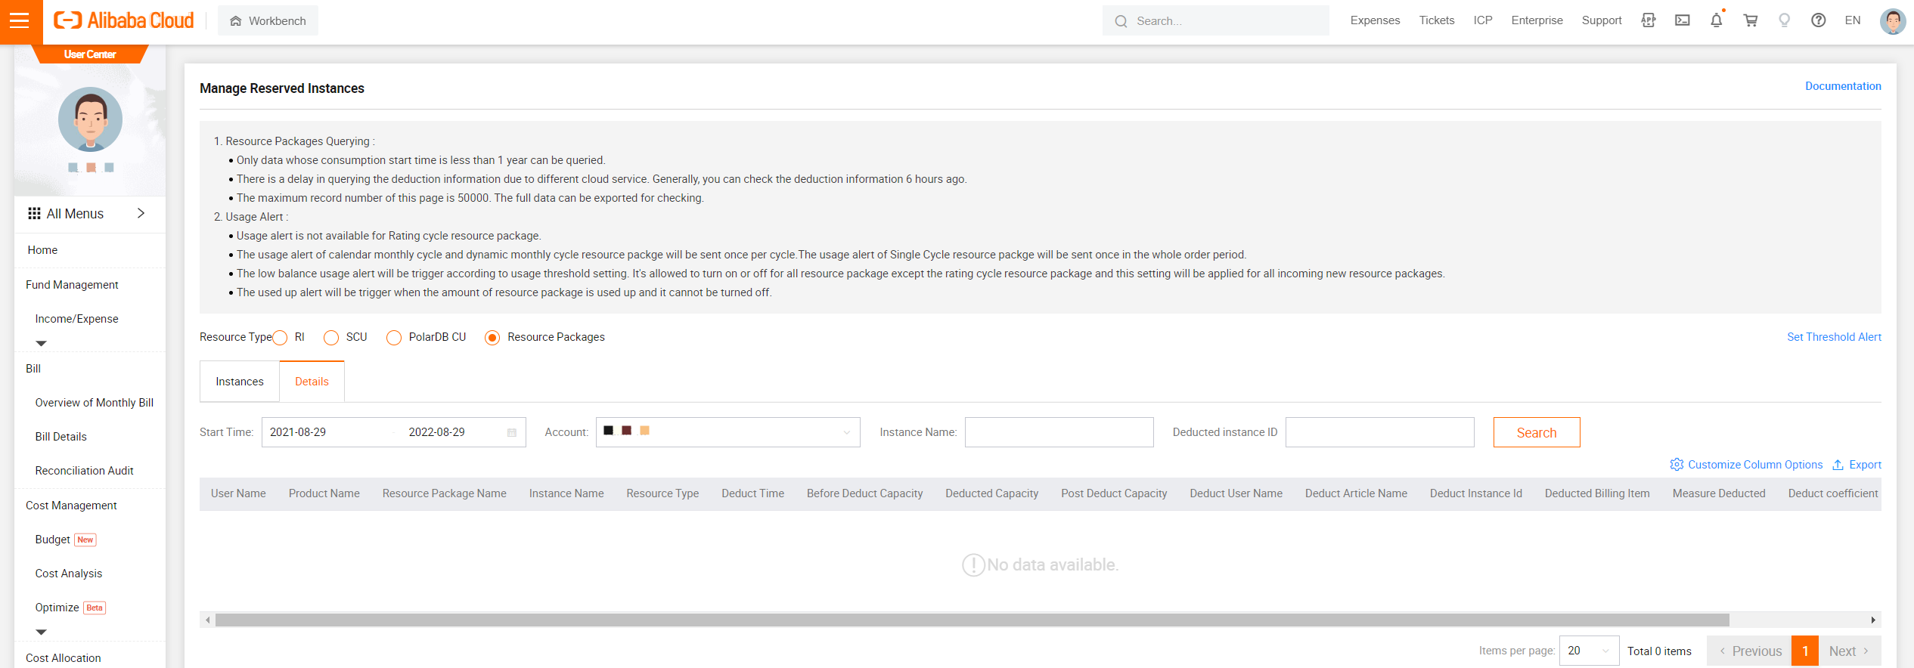Click the User Center profile avatar

90,119
